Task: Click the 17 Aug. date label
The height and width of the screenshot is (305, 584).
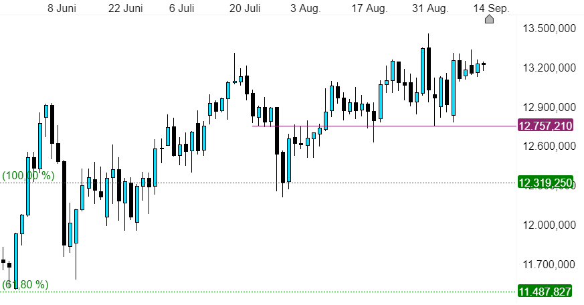Action: 369,8
